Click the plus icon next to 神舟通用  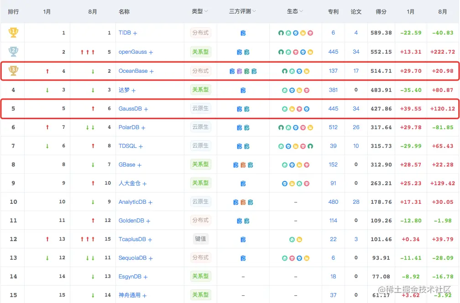[144, 296]
